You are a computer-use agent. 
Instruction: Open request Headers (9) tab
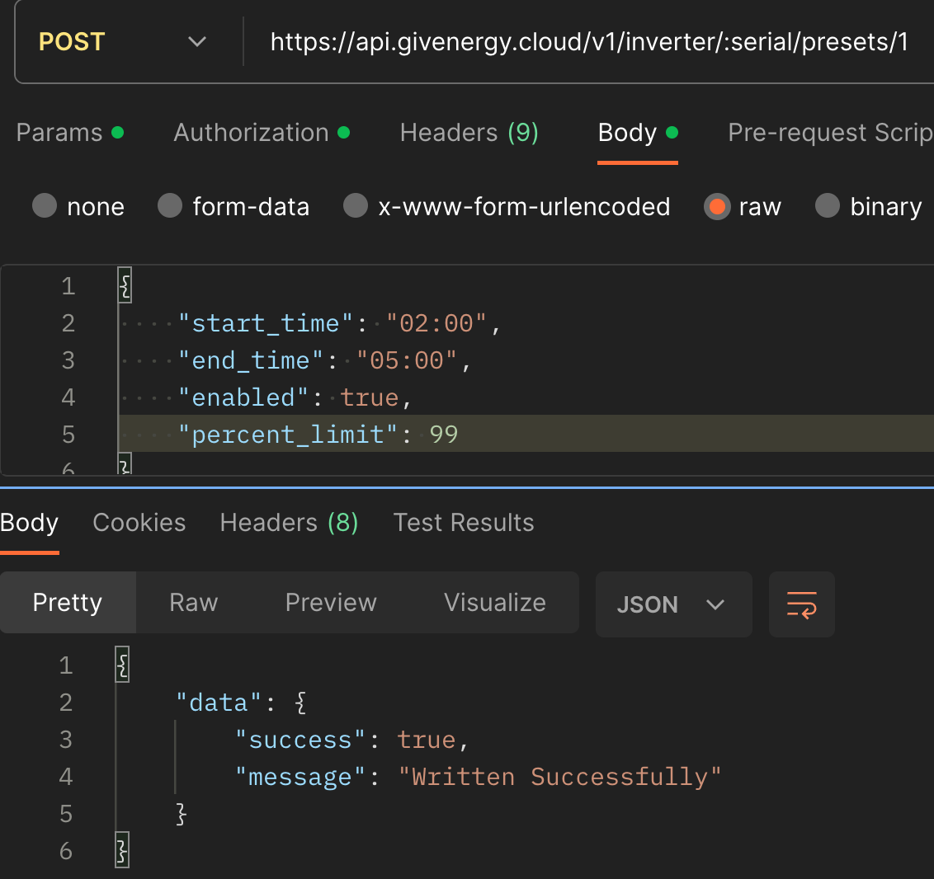(469, 132)
